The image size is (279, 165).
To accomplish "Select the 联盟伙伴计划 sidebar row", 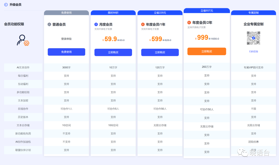I will 23,150.
